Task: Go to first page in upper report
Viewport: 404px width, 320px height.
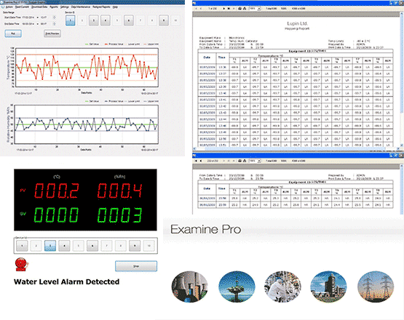Action: coord(196,9)
